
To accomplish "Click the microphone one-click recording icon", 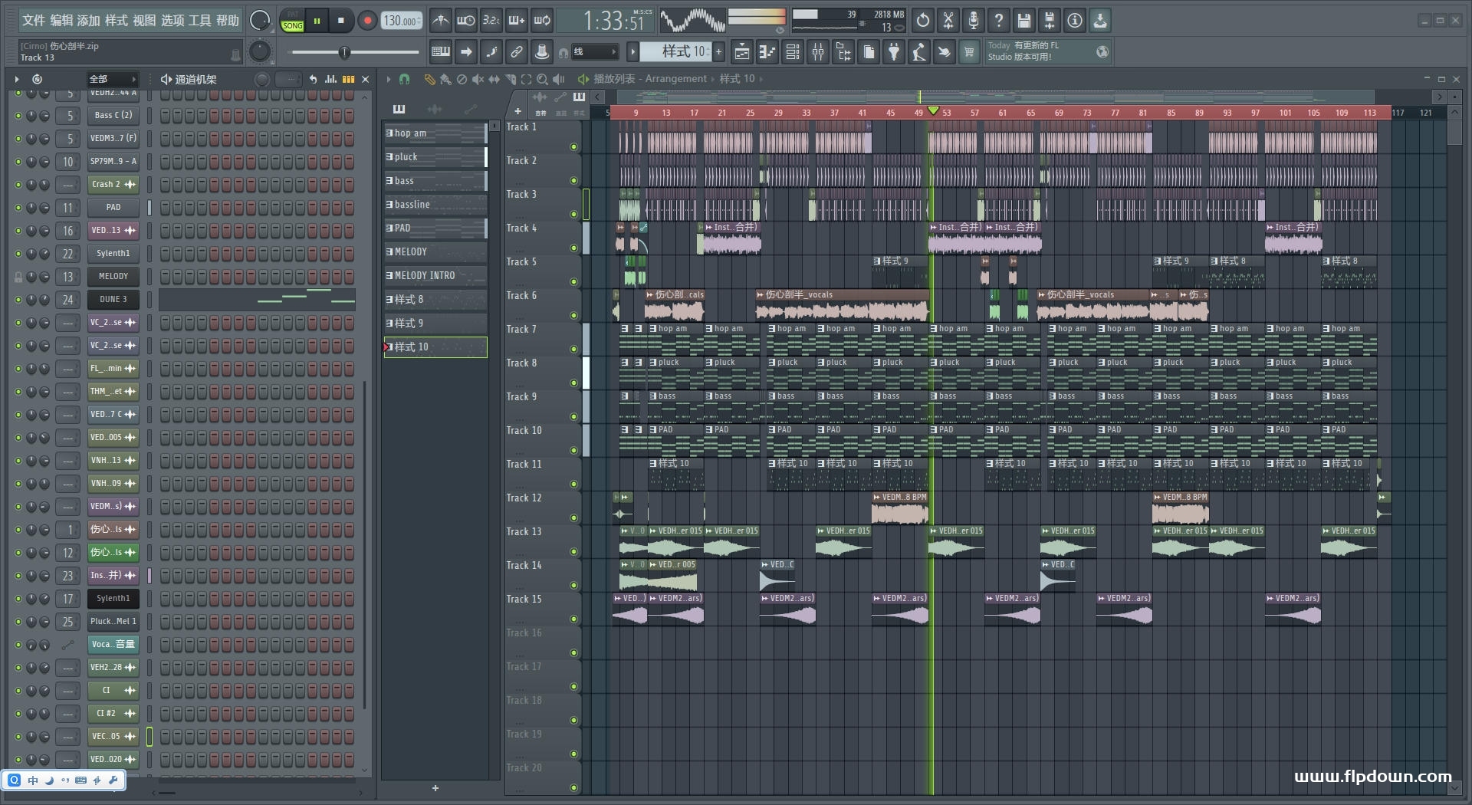I will pos(973,21).
